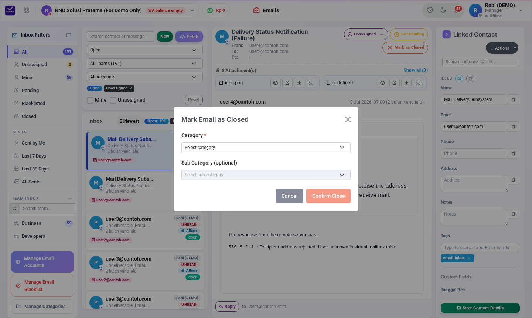
Task: Click the Fetch button
Action: pyautogui.click(x=189, y=37)
